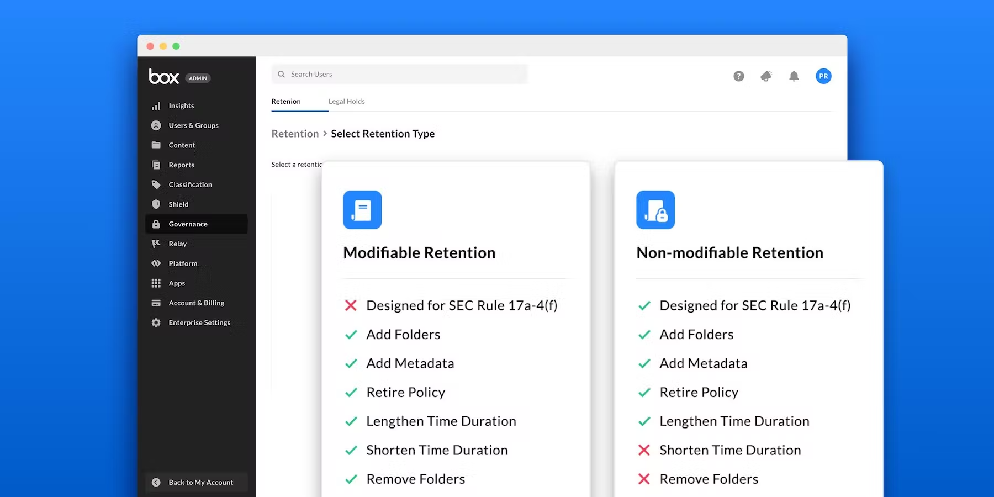Open Account & Billing in sidebar
The image size is (994, 497).
tap(196, 303)
